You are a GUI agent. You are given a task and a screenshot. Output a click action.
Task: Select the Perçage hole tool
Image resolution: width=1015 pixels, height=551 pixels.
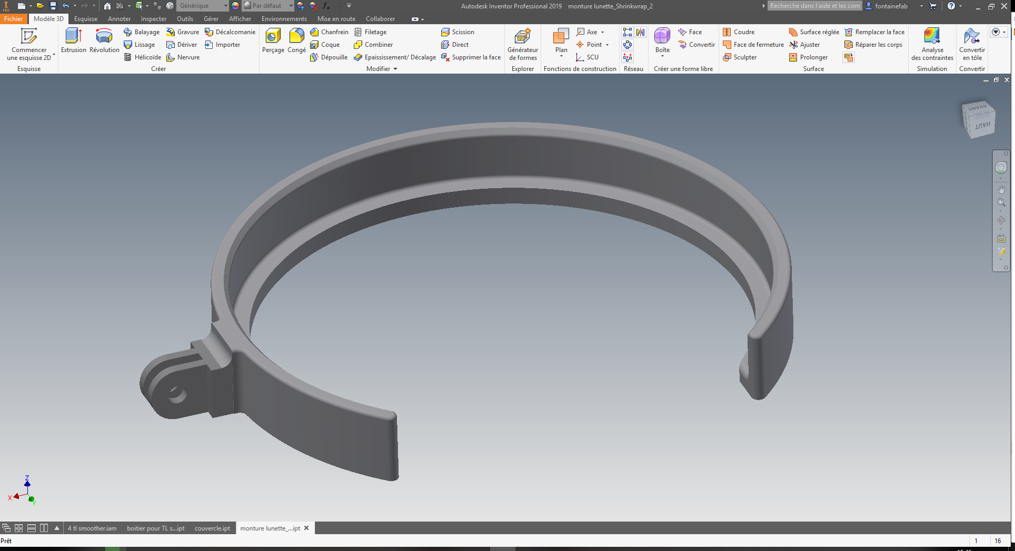click(273, 40)
